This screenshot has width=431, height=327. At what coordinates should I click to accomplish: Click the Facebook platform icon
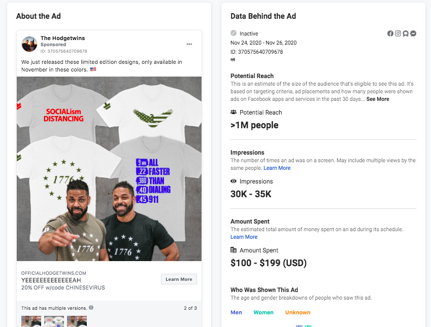pyautogui.click(x=390, y=33)
